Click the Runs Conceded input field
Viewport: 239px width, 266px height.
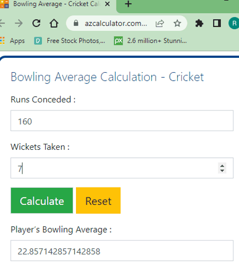tap(122, 121)
